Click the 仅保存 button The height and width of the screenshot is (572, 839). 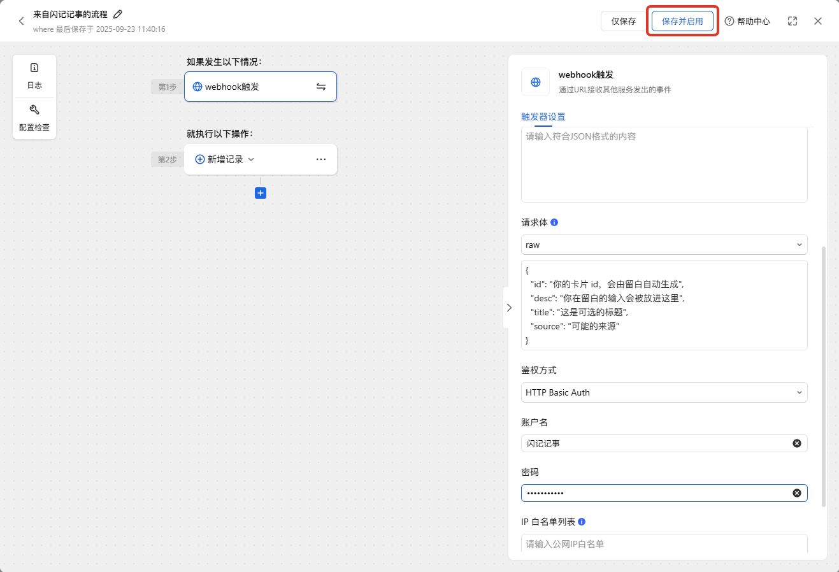[622, 20]
